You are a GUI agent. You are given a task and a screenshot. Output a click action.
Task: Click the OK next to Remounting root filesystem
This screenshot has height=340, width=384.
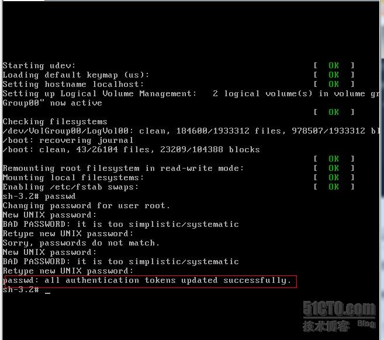pyautogui.click(x=334, y=168)
